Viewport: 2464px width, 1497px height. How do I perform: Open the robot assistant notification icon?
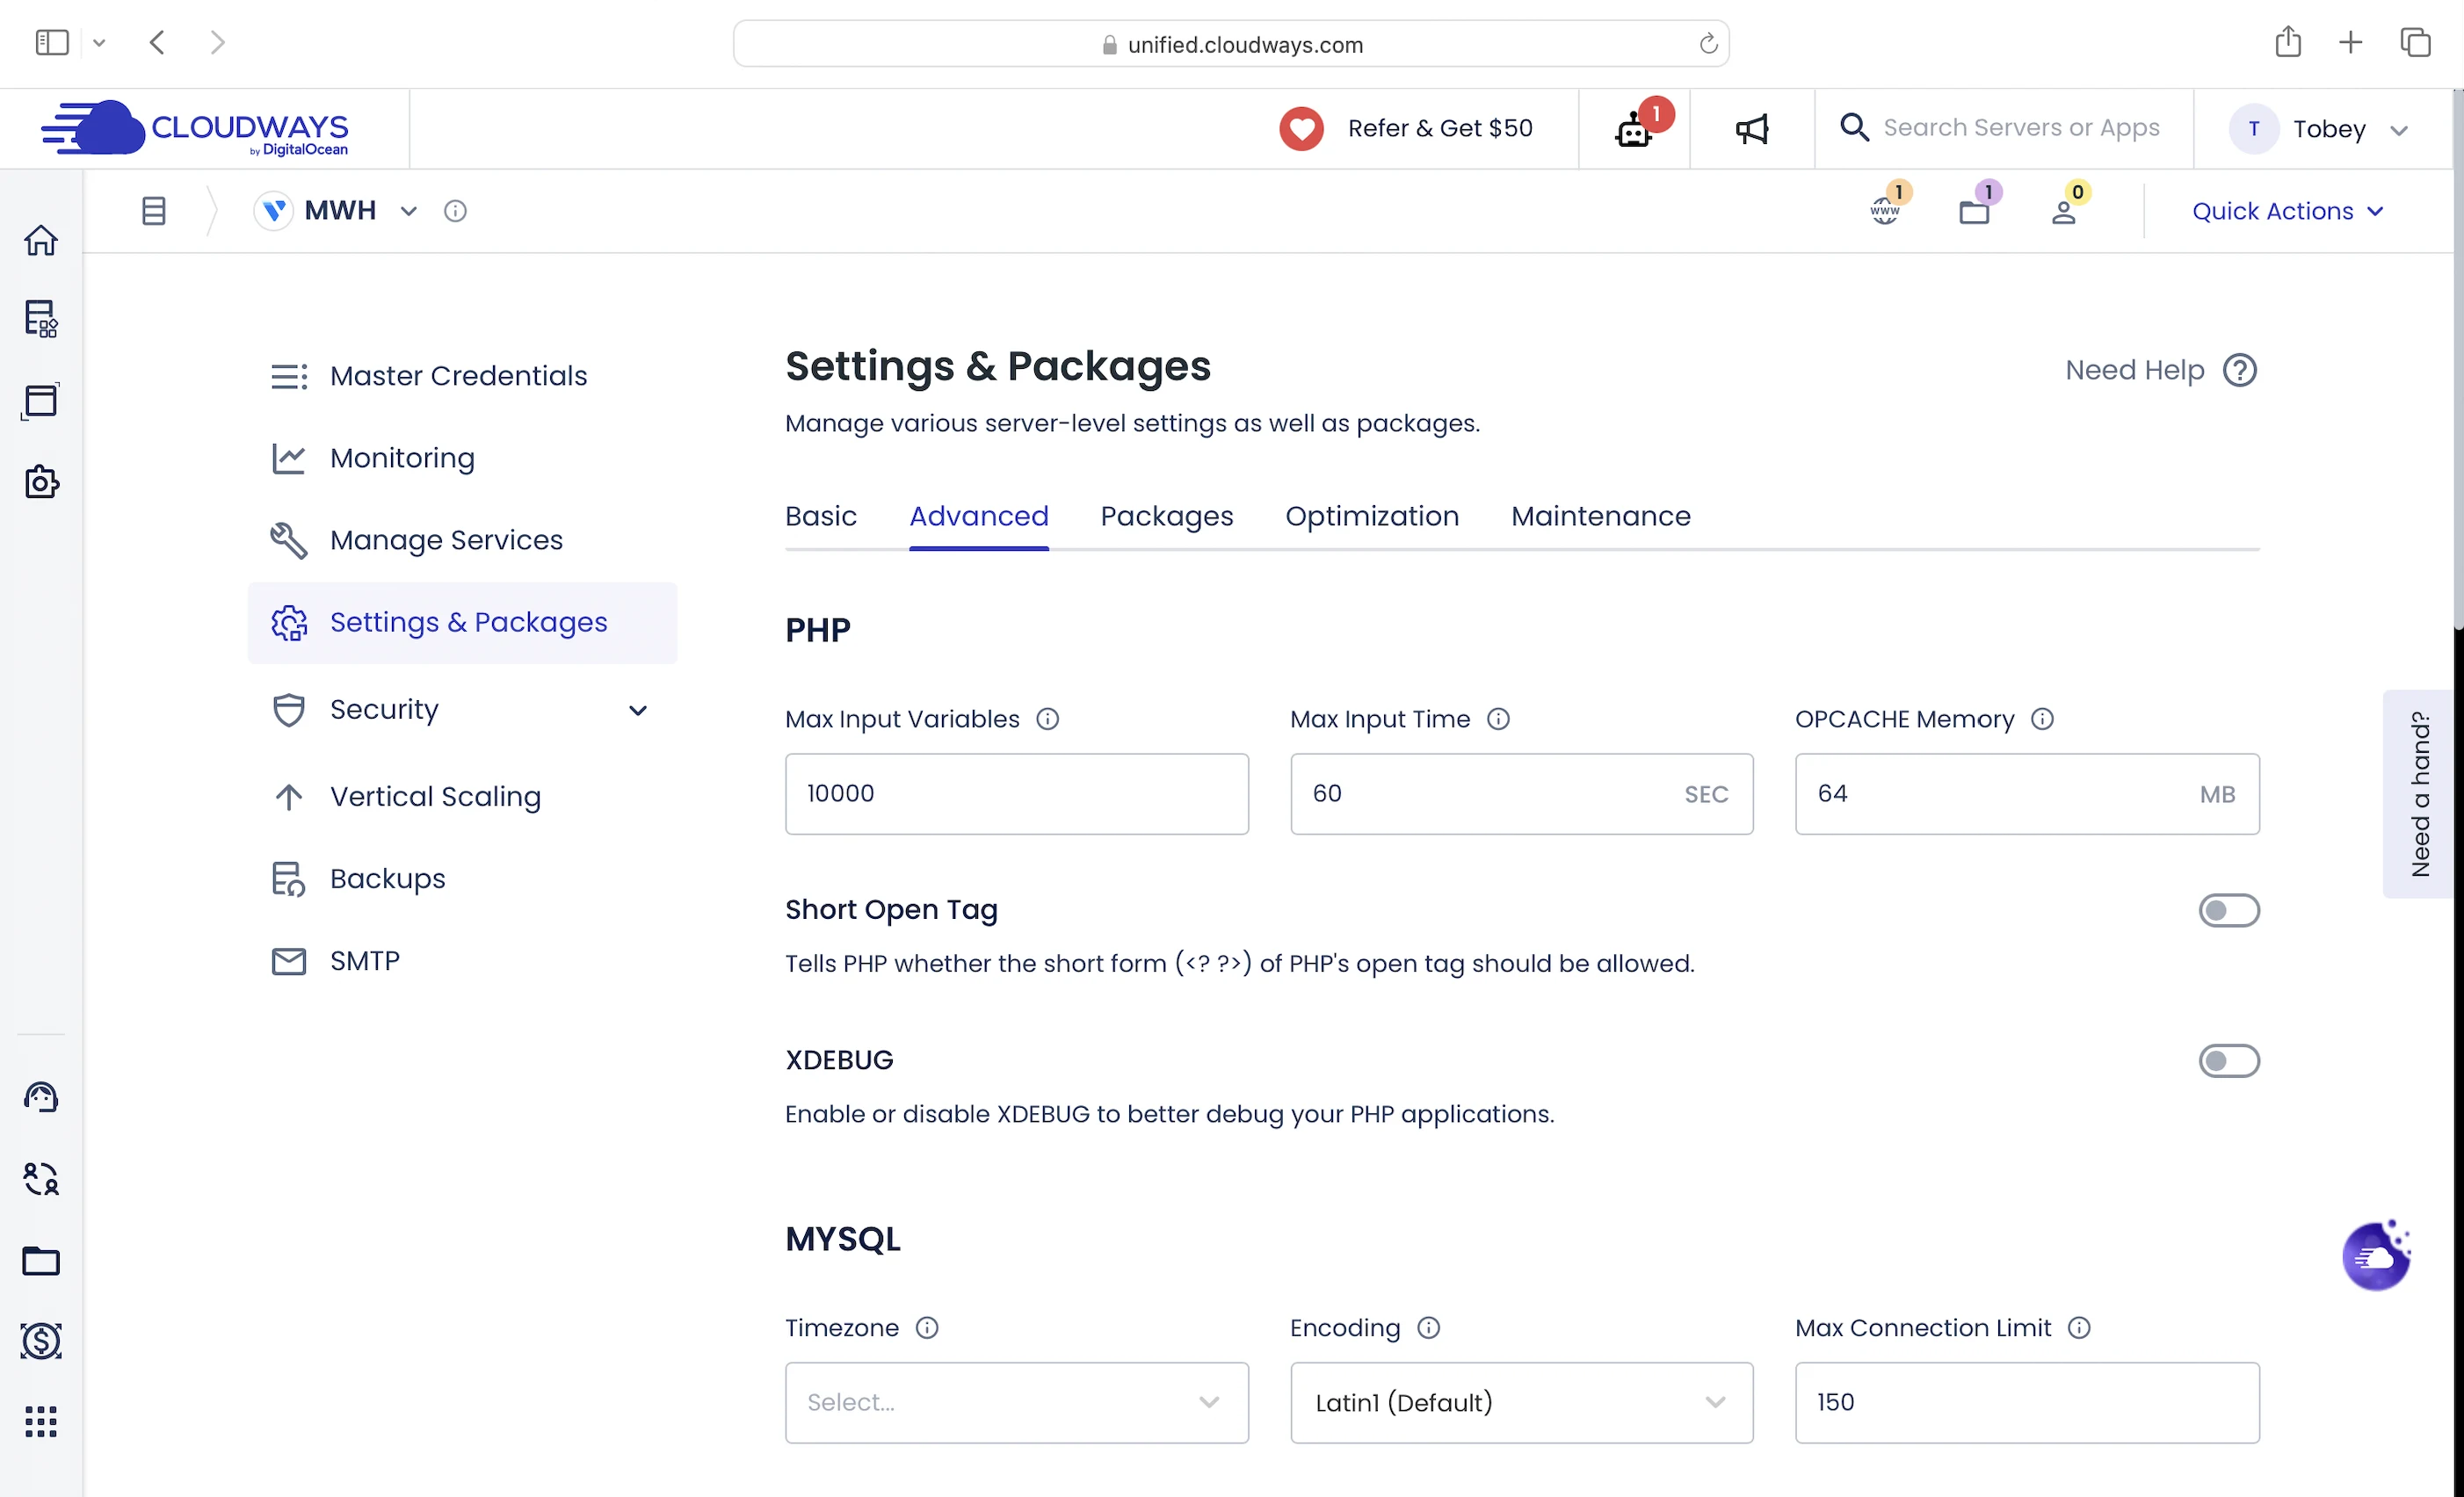pos(1634,129)
